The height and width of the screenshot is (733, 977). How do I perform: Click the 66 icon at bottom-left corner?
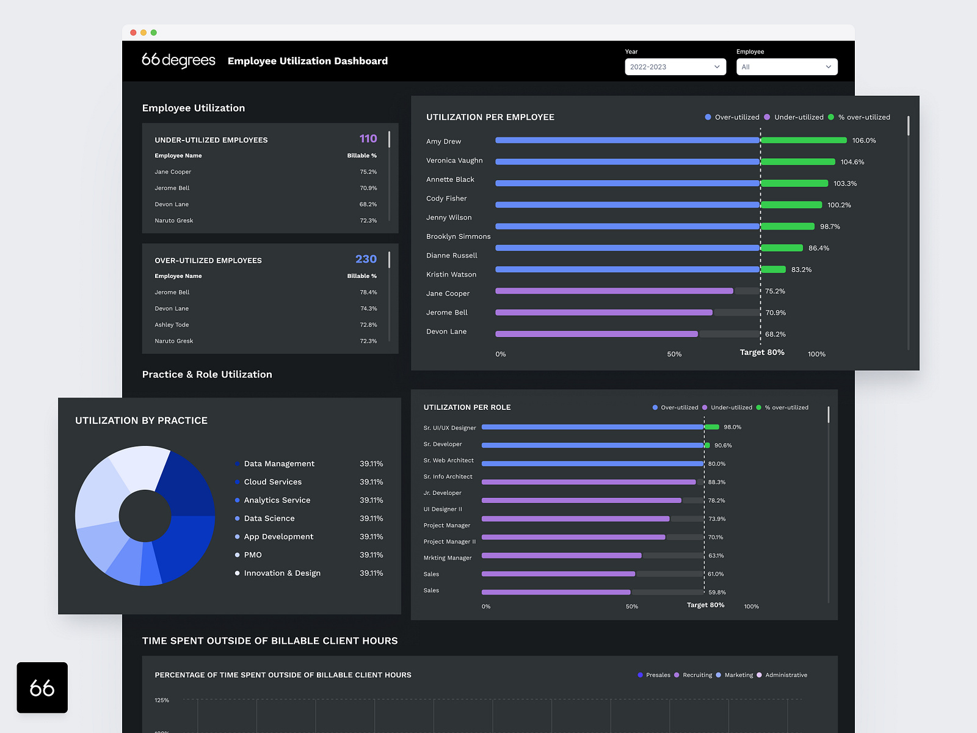42,688
